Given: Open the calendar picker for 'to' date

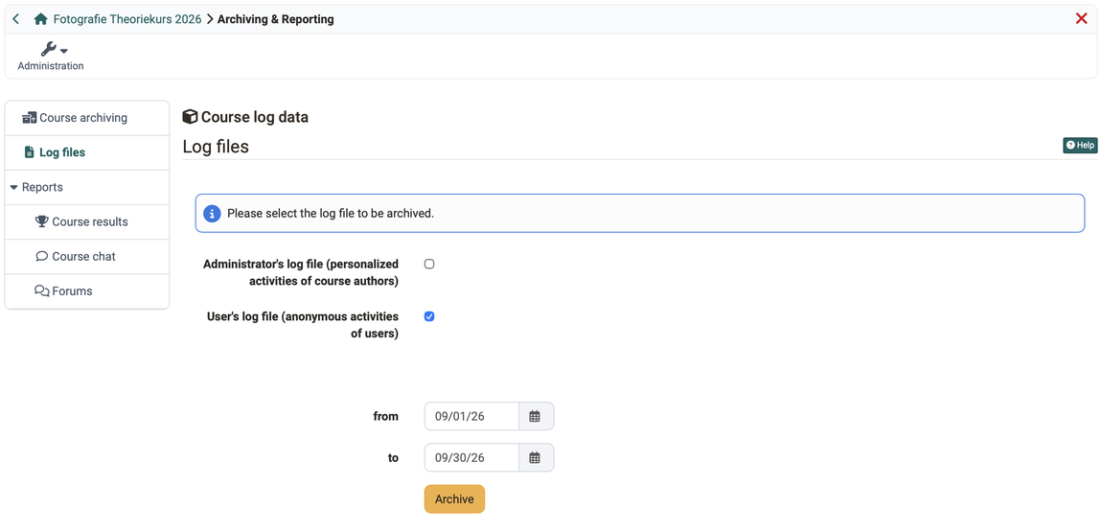Looking at the screenshot, I should click(537, 457).
